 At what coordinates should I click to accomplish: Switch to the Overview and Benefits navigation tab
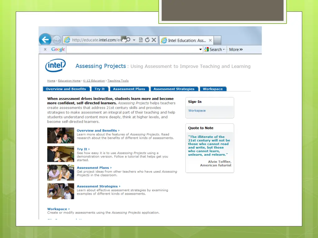coord(66,89)
